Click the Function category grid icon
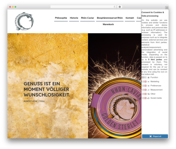The image size is (176, 149). (149, 77)
